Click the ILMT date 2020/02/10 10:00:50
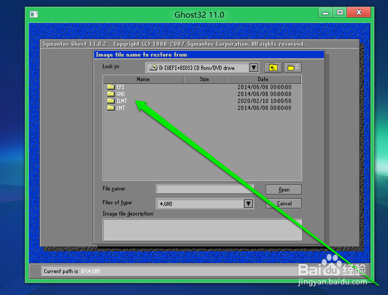The image size is (388, 295). pyautogui.click(x=264, y=101)
